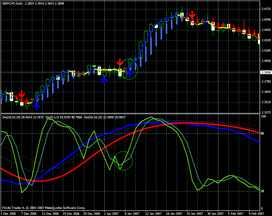
Task: Click the 13 Dec 2006 date label
Action: tap(50, 213)
